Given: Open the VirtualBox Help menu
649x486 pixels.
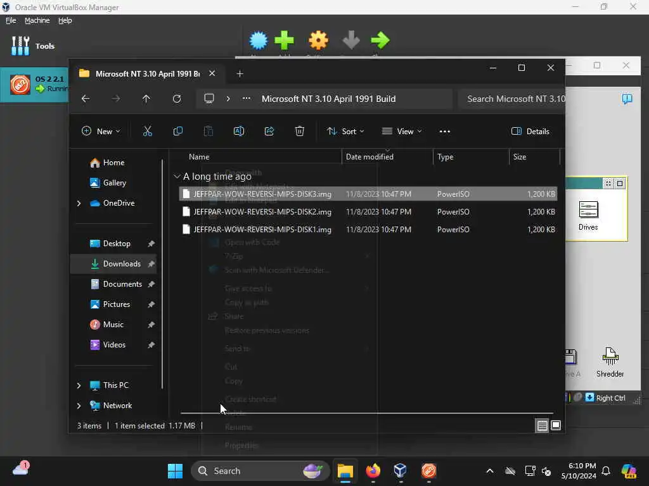Looking at the screenshot, I should pos(65,20).
